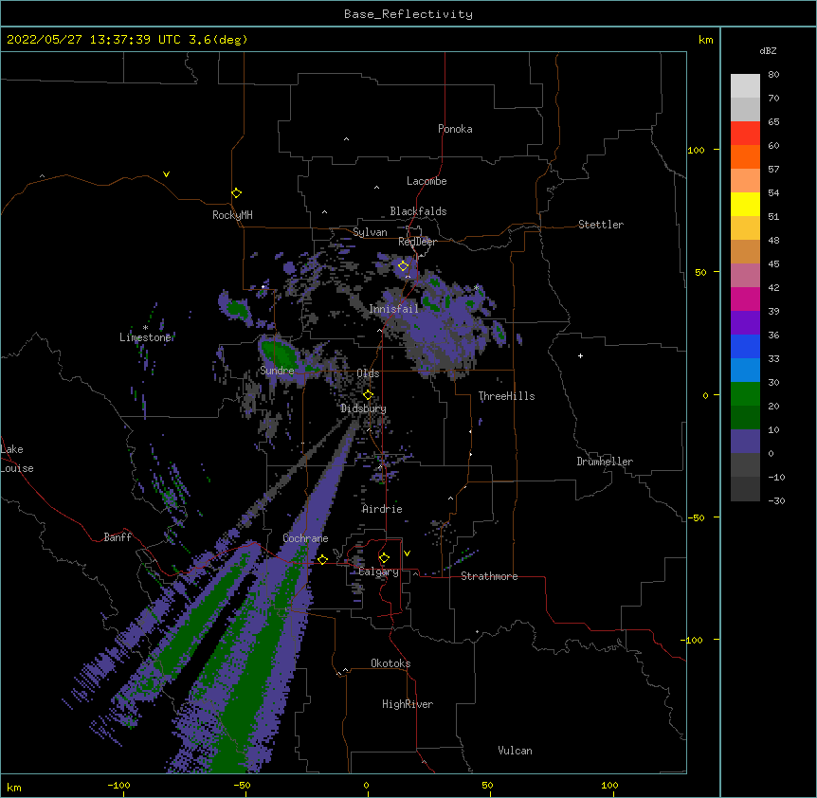
Task: Click the Lacombe city label
Action: [427, 181]
